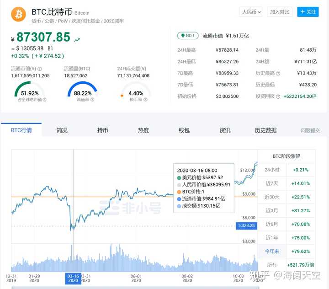Click the NO.1 rank badge
This screenshot has width=329, height=289.
pyautogui.click(x=188, y=36)
